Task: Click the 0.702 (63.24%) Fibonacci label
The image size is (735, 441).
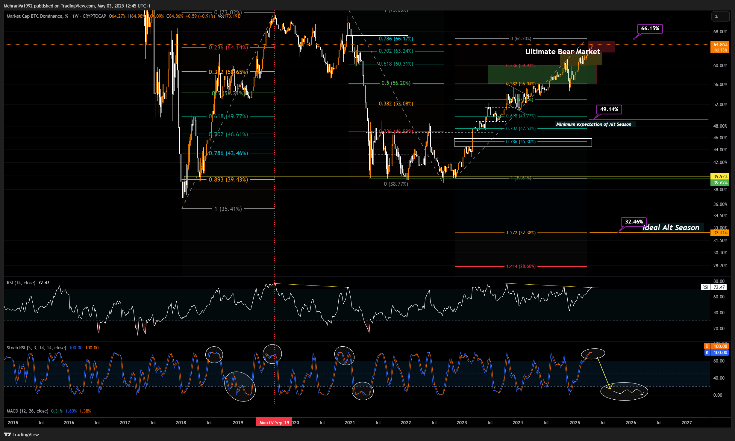Action: pos(396,51)
